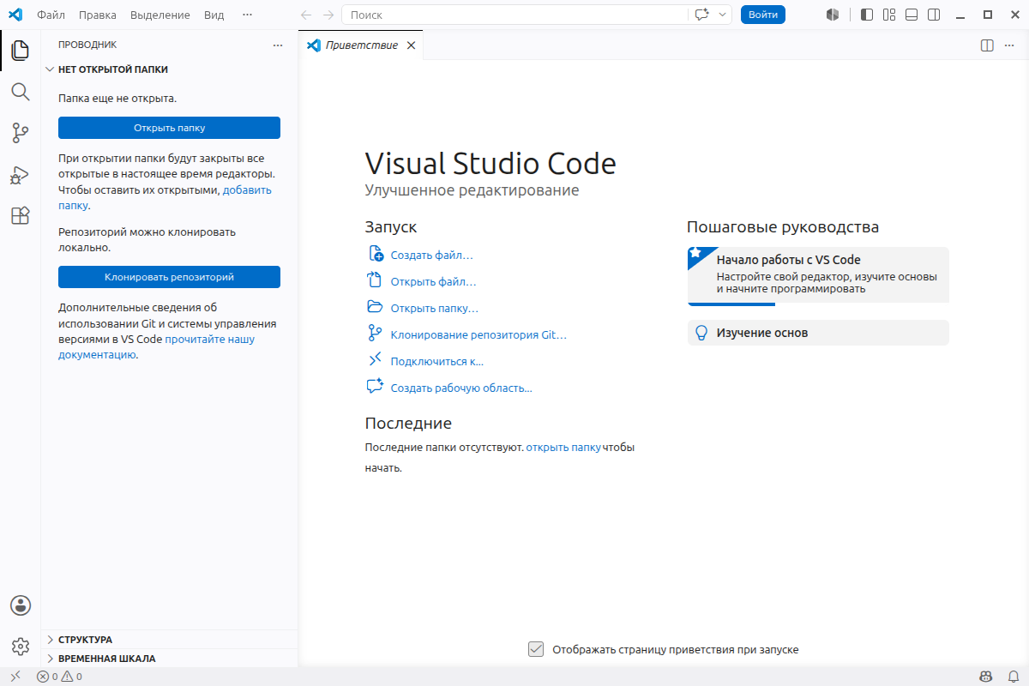Open remote window indicator in status bar
This screenshot has width=1029, height=686.
(15, 677)
